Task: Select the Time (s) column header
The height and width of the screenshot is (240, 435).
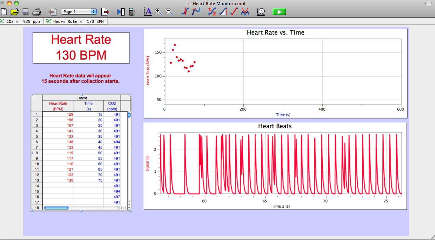Action: pos(88,106)
